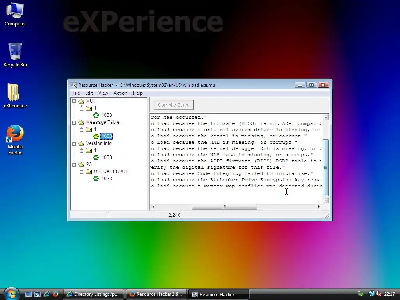Viewport: 400px width, 300px height.
Task: Collapse the '1' subfolder under Message Table
Action: coord(81,130)
